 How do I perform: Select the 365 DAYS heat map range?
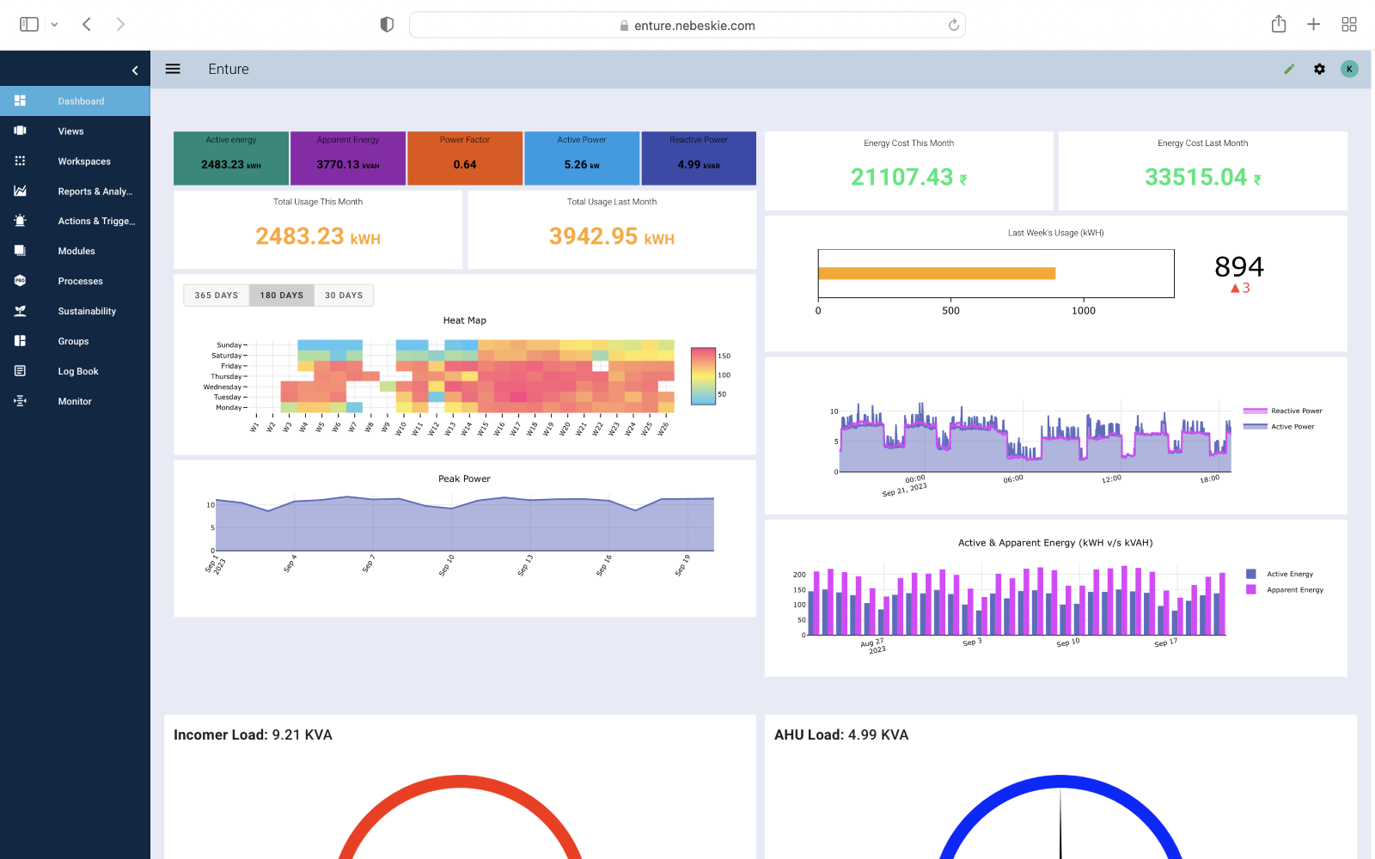click(x=216, y=295)
